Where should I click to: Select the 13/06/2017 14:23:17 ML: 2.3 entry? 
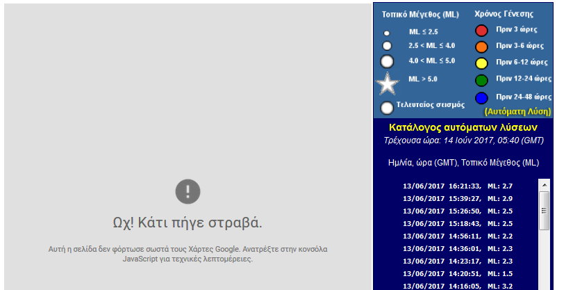[x=458, y=261]
